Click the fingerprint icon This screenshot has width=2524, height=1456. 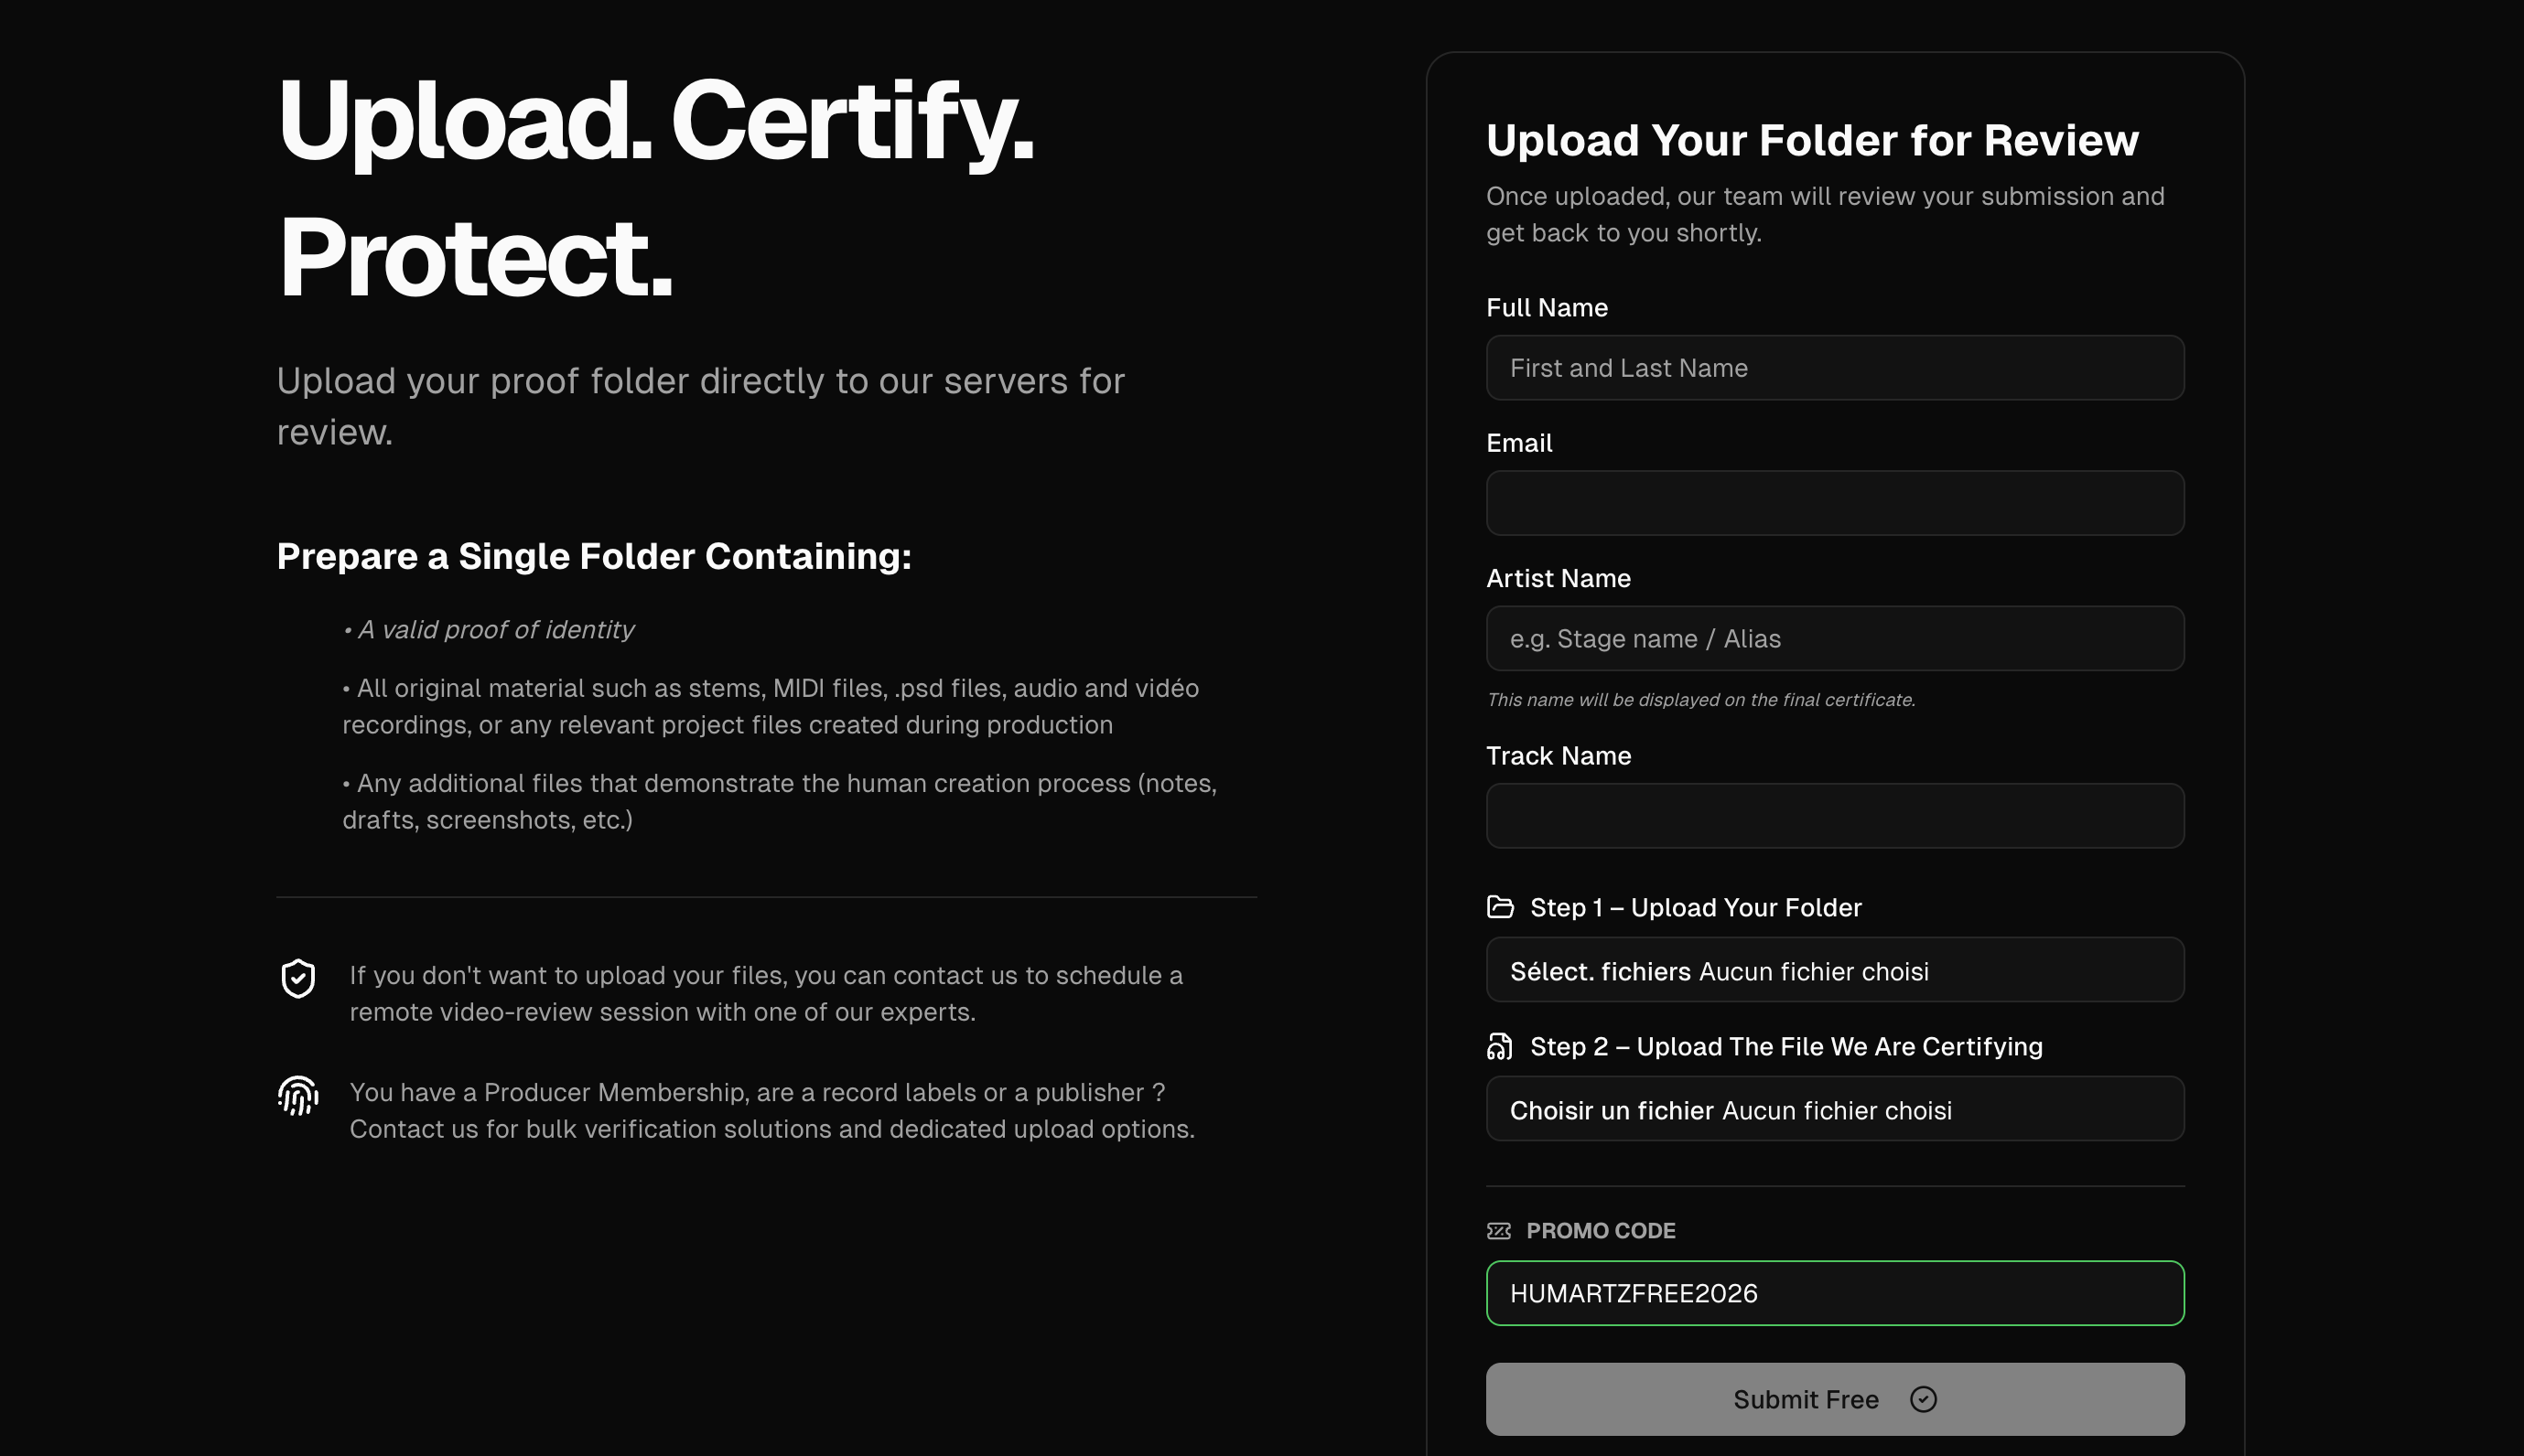pyautogui.click(x=298, y=1096)
